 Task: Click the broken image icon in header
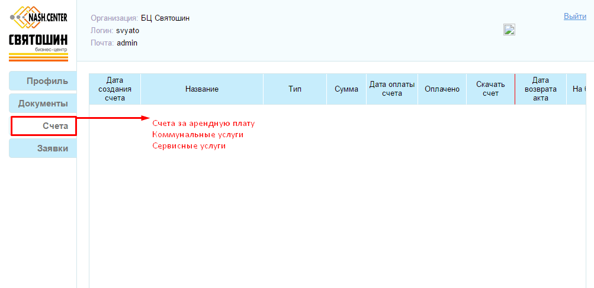click(x=509, y=30)
